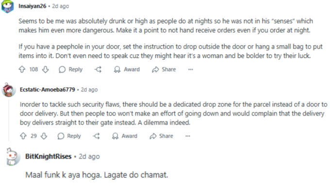The image size is (330, 186).
Task: Click Ecstatic-Amoeba6779's avatar image
Action: (x=9, y=90)
